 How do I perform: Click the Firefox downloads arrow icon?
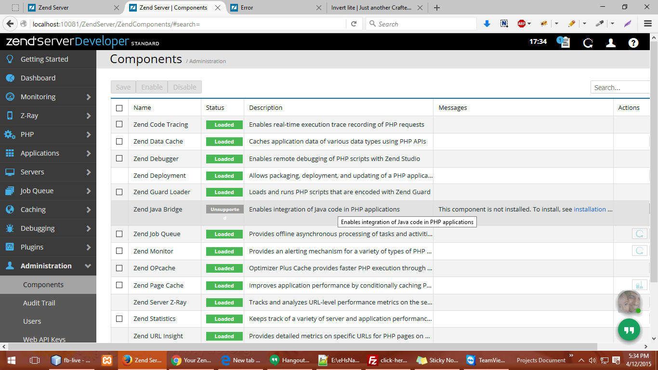(x=487, y=24)
